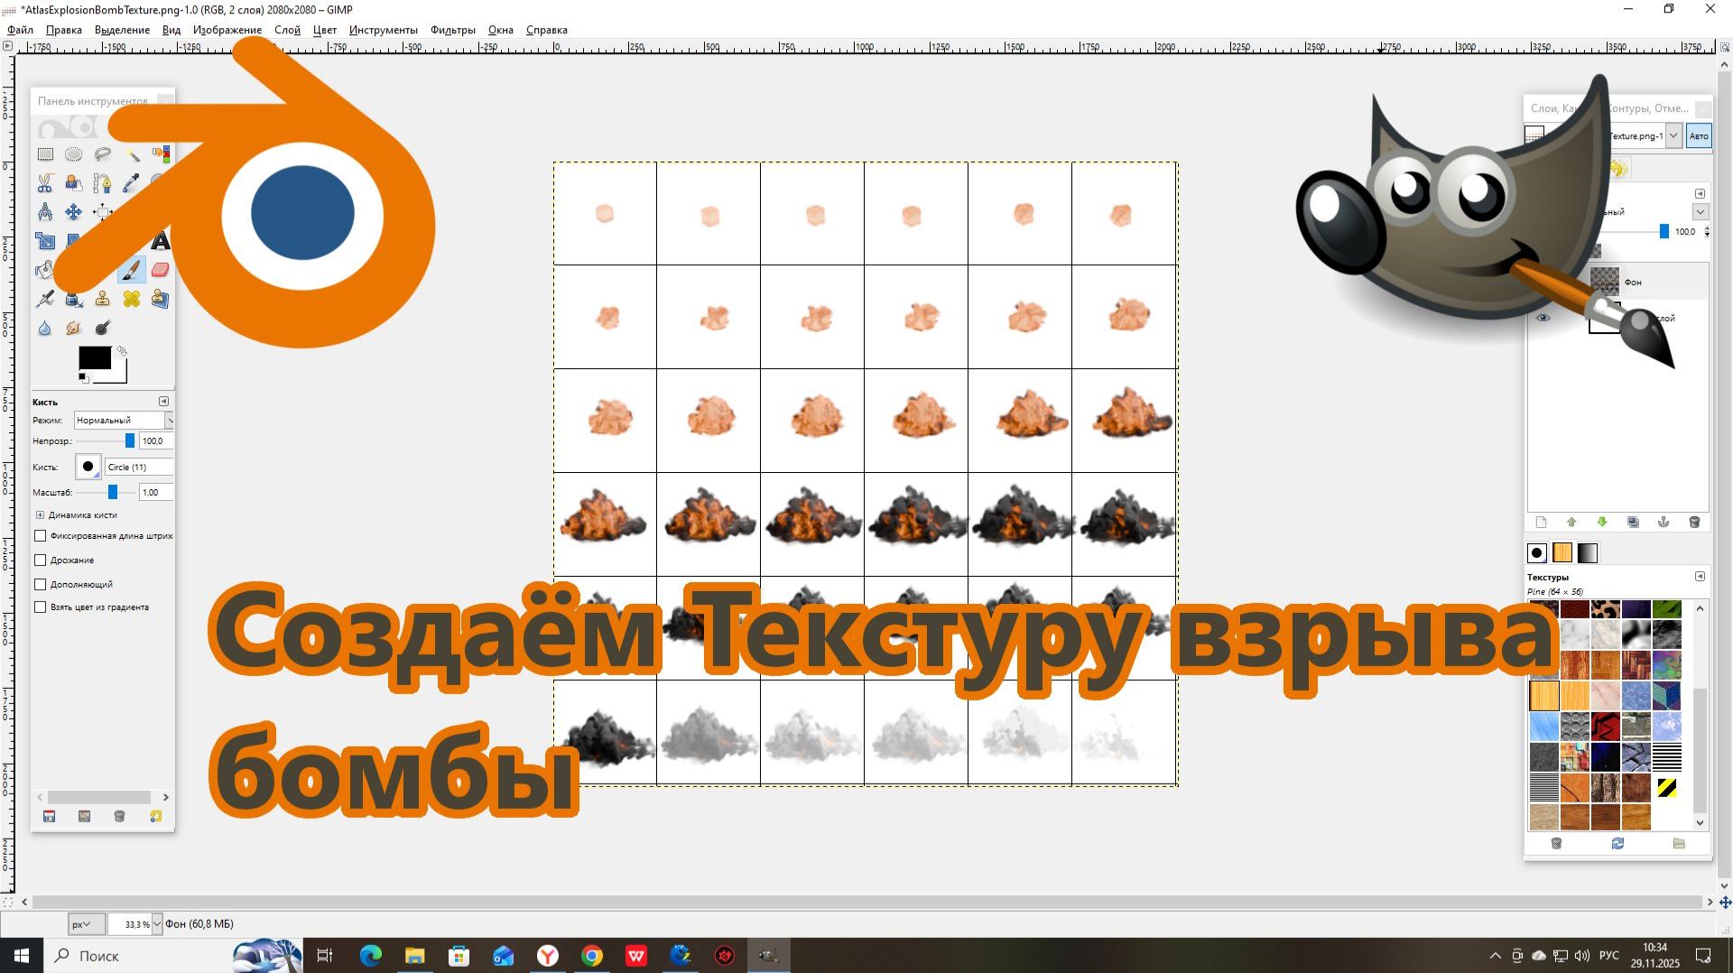Raise the selected layer
Viewport: 1733px width, 973px height.
pos(1571,523)
